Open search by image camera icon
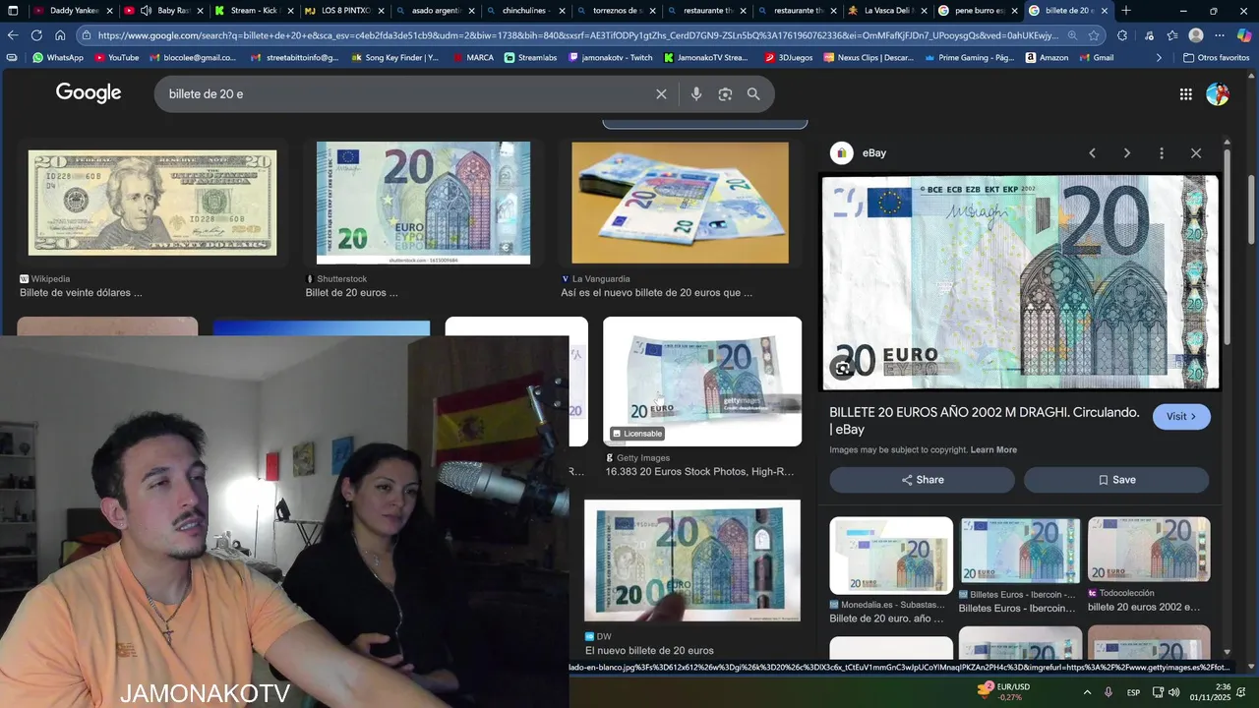 (725, 94)
